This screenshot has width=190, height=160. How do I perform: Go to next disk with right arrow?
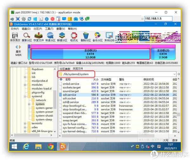click(20, 47)
